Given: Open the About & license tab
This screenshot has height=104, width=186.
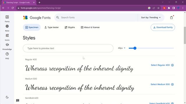Looking at the screenshot, I should coord(90,27).
